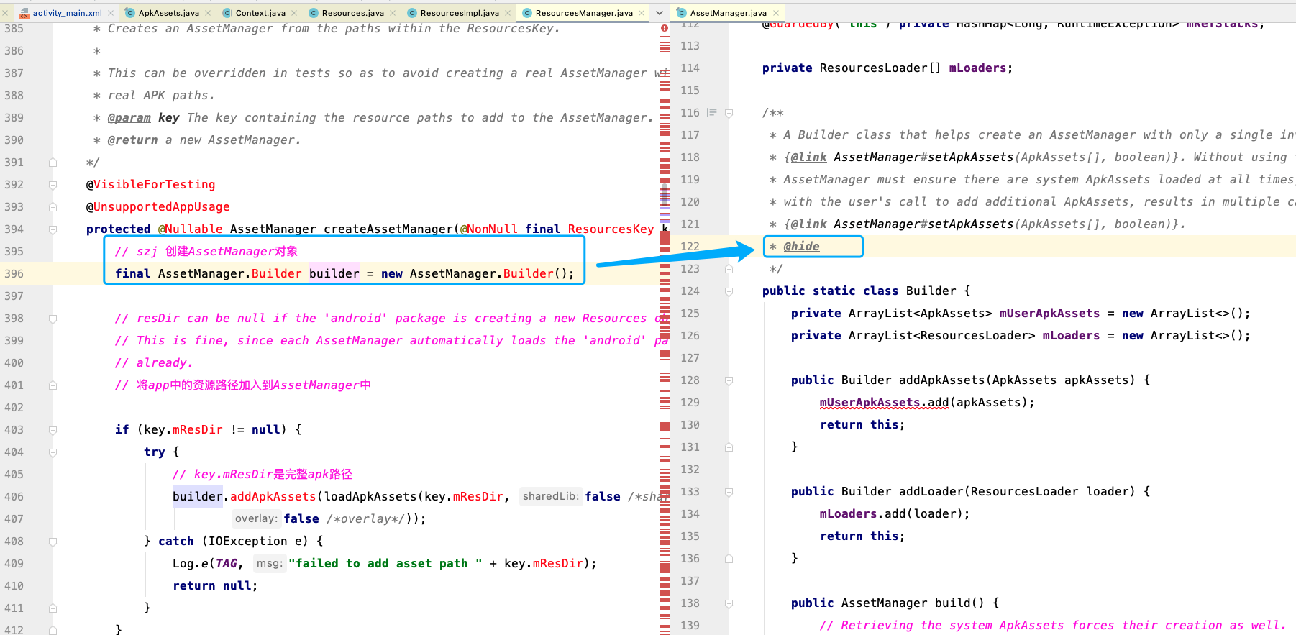Click the @VisibleForTesting annotation
The height and width of the screenshot is (635, 1296).
pyautogui.click(x=150, y=184)
